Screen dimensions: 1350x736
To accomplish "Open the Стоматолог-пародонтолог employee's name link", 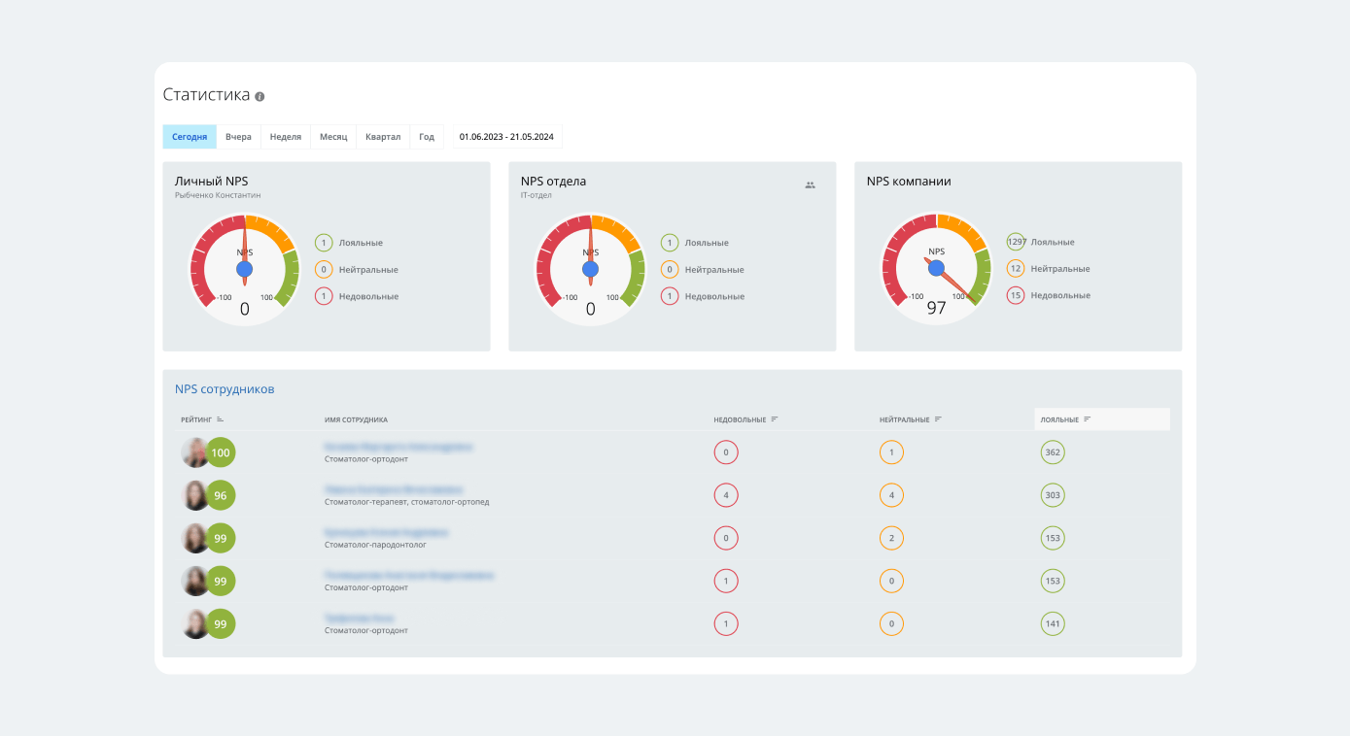I will coord(386,533).
